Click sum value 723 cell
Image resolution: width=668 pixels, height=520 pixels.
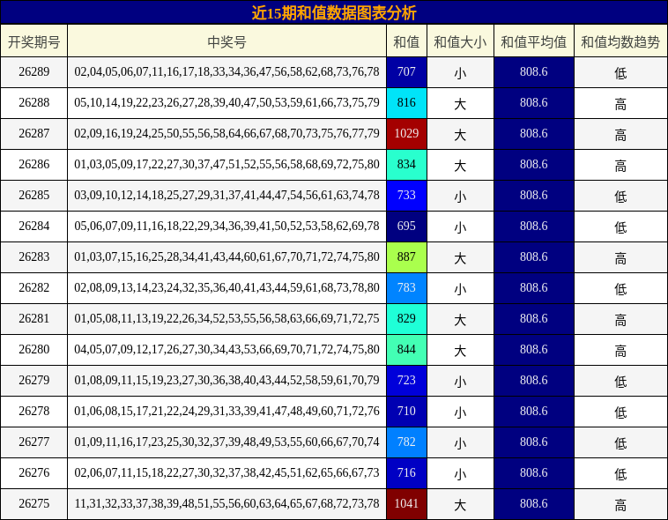point(406,381)
